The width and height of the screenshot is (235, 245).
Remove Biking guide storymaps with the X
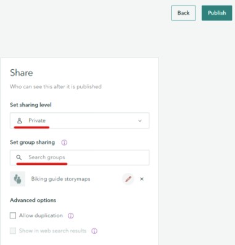tap(142, 179)
